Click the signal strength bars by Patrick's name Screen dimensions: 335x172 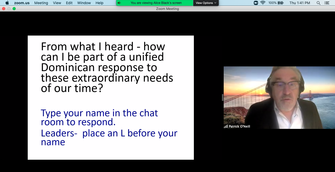pyautogui.click(x=226, y=126)
